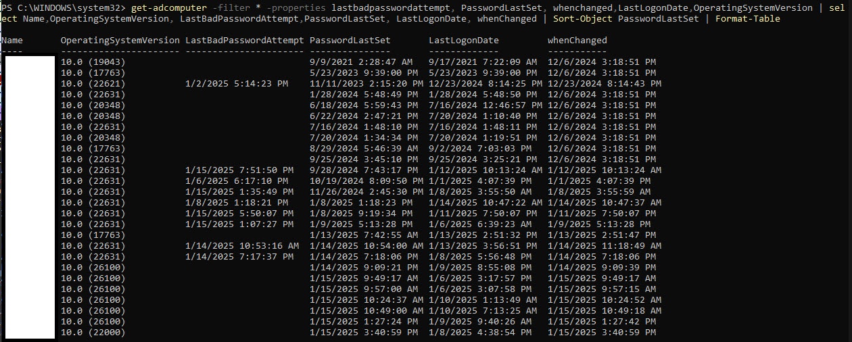Click the LastBadPasswordAttempt column header
Screen dimensions: 852x342
245,41
